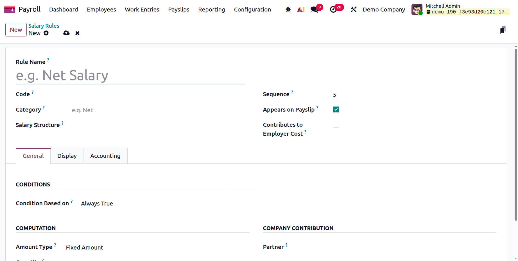Image resolution: width=518 pixels, height=261 pixels.
Task: Click the New button
Action: 16,30
